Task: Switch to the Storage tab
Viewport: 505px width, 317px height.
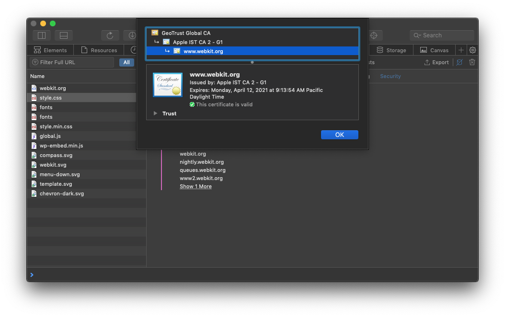Action: coord(391,50)
